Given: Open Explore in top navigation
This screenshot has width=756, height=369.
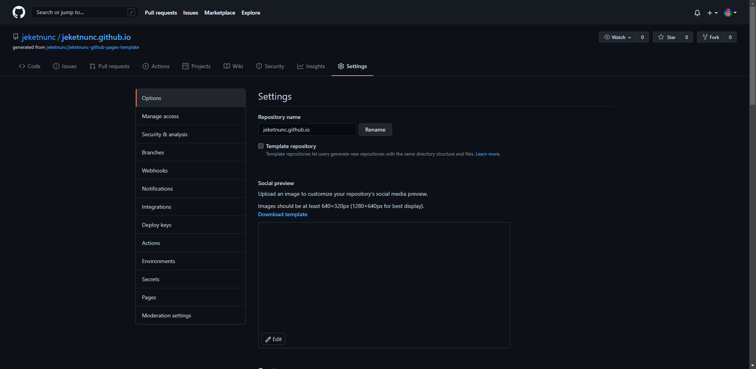Looking at the screenshot, I should 251,13.
